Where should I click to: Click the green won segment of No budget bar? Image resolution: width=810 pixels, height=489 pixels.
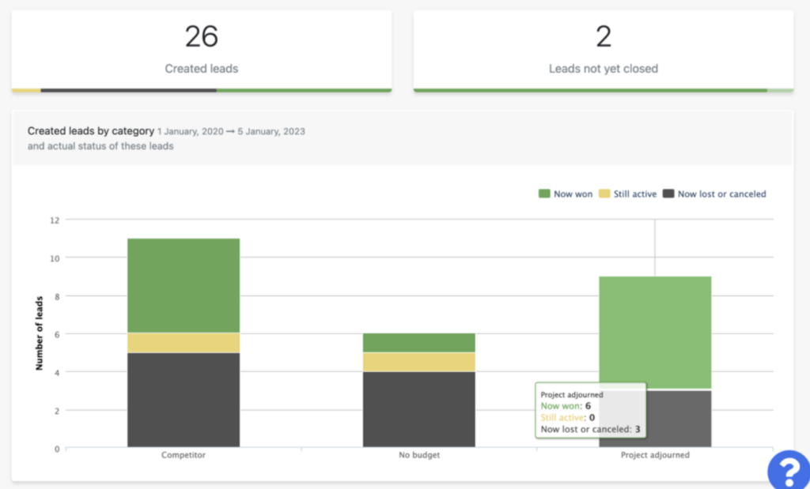pyautogui.click(x=419, y=343)
